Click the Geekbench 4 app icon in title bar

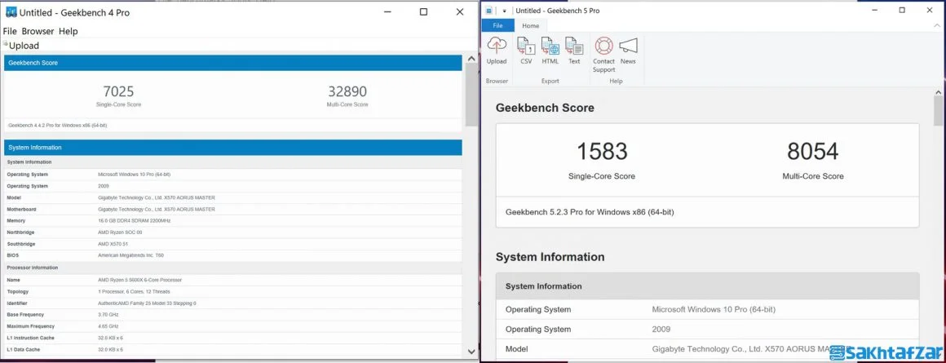pos(11,12)
